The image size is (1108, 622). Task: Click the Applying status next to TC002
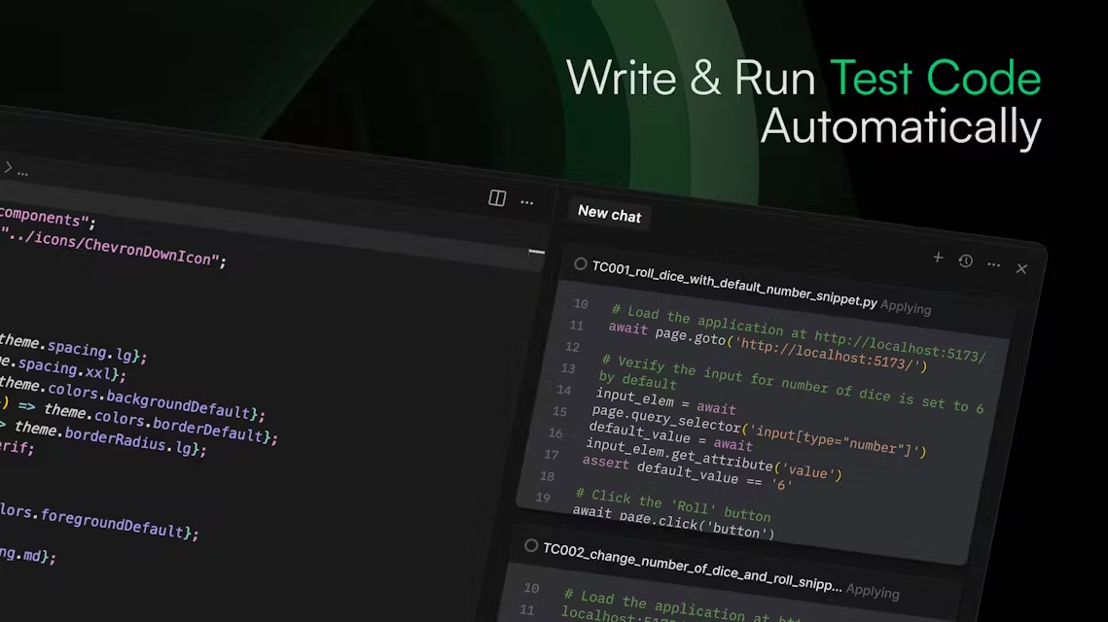tap(873, 592)
